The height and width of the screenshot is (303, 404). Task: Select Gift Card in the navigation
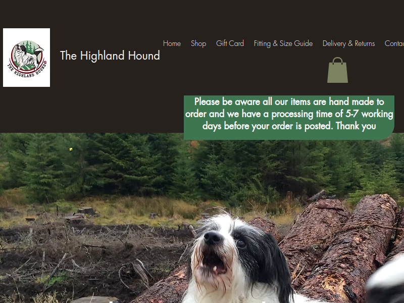(x=230, y=43)
